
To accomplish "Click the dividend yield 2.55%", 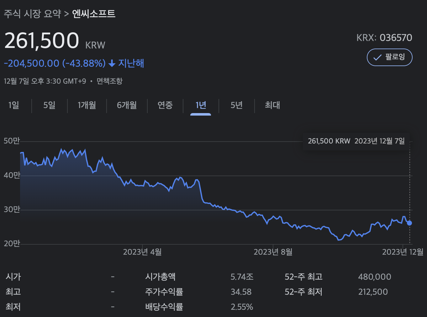I will (242, 307).
